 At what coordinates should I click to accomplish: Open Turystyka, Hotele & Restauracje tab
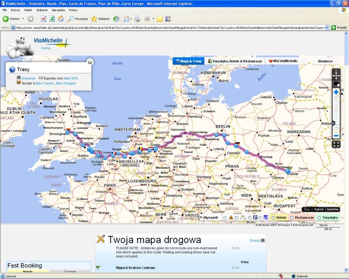(x=235, y=61)
